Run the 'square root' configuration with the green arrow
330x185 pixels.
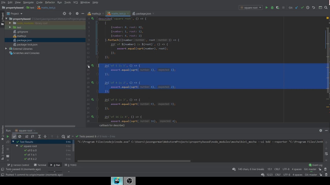tap(267, 8)
